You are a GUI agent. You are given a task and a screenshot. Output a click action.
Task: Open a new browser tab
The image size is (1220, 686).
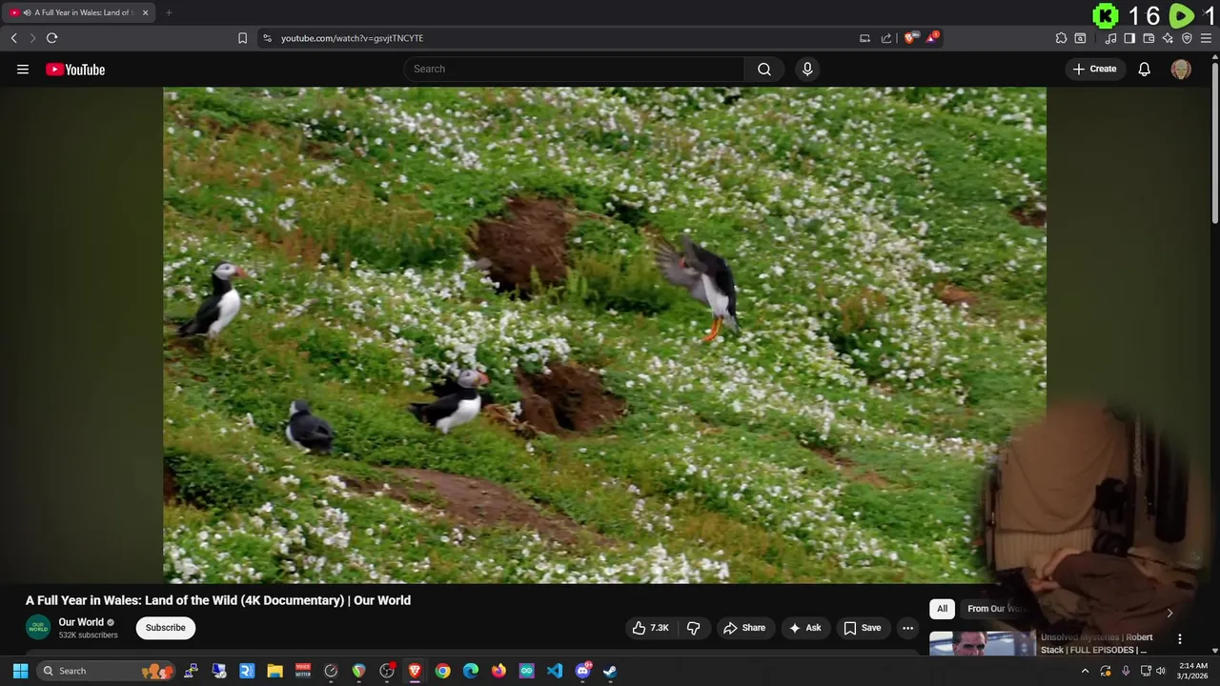coord(169,12)
